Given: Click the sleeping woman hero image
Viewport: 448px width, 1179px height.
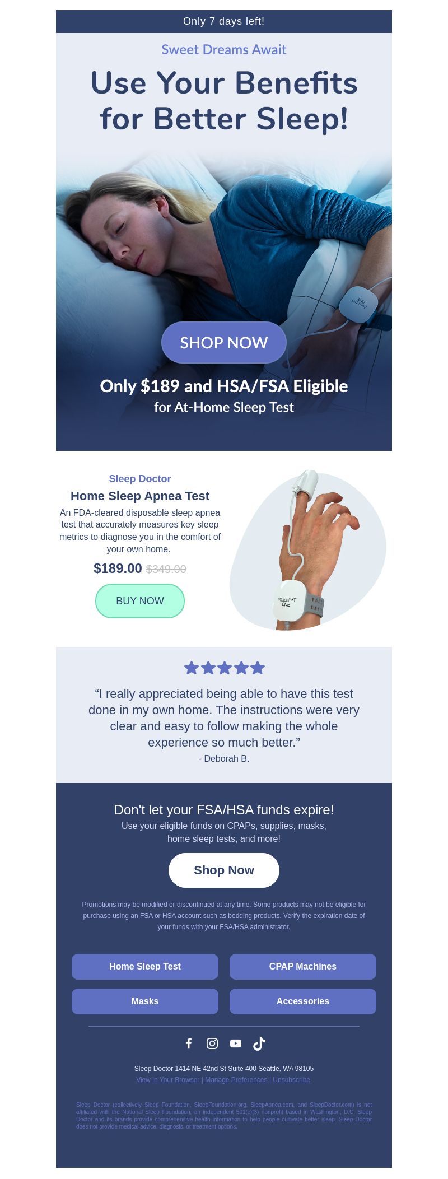Looking at the screenshot, I should point(224,241).
